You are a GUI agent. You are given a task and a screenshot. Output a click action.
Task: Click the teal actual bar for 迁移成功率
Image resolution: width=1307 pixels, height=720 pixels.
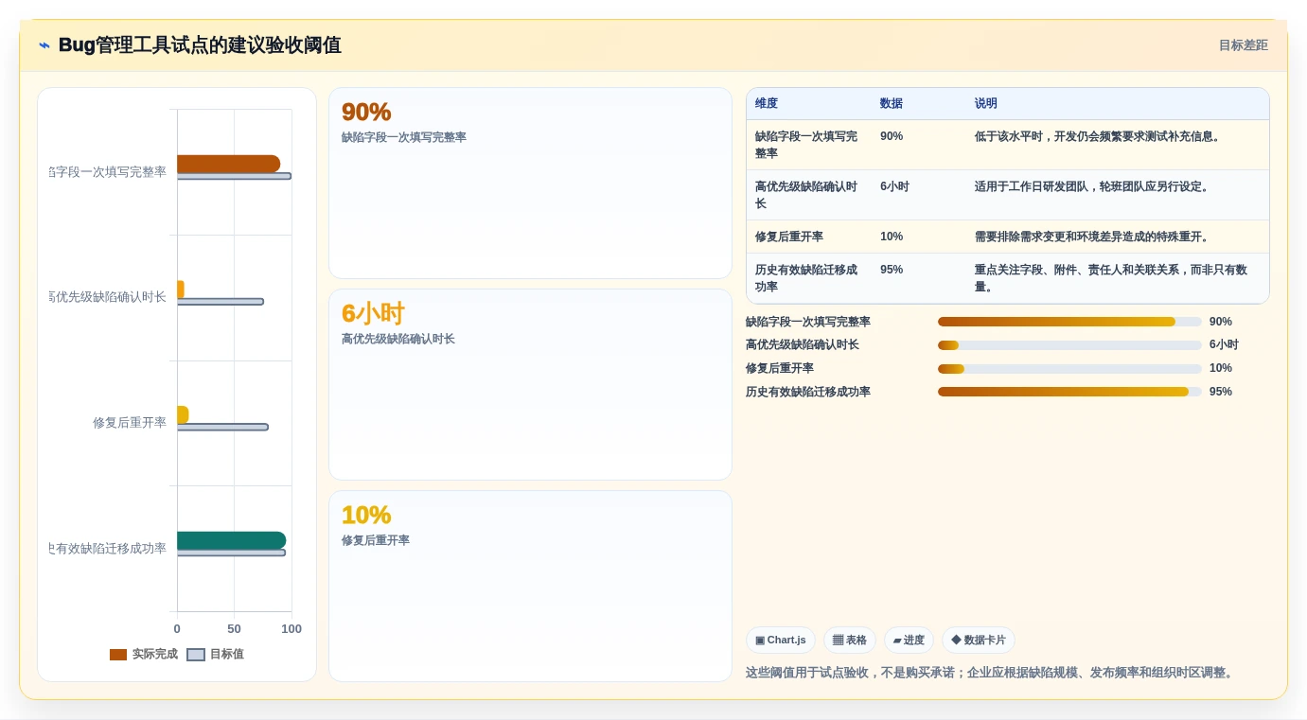pyautogui.click(x=231, y=540)
